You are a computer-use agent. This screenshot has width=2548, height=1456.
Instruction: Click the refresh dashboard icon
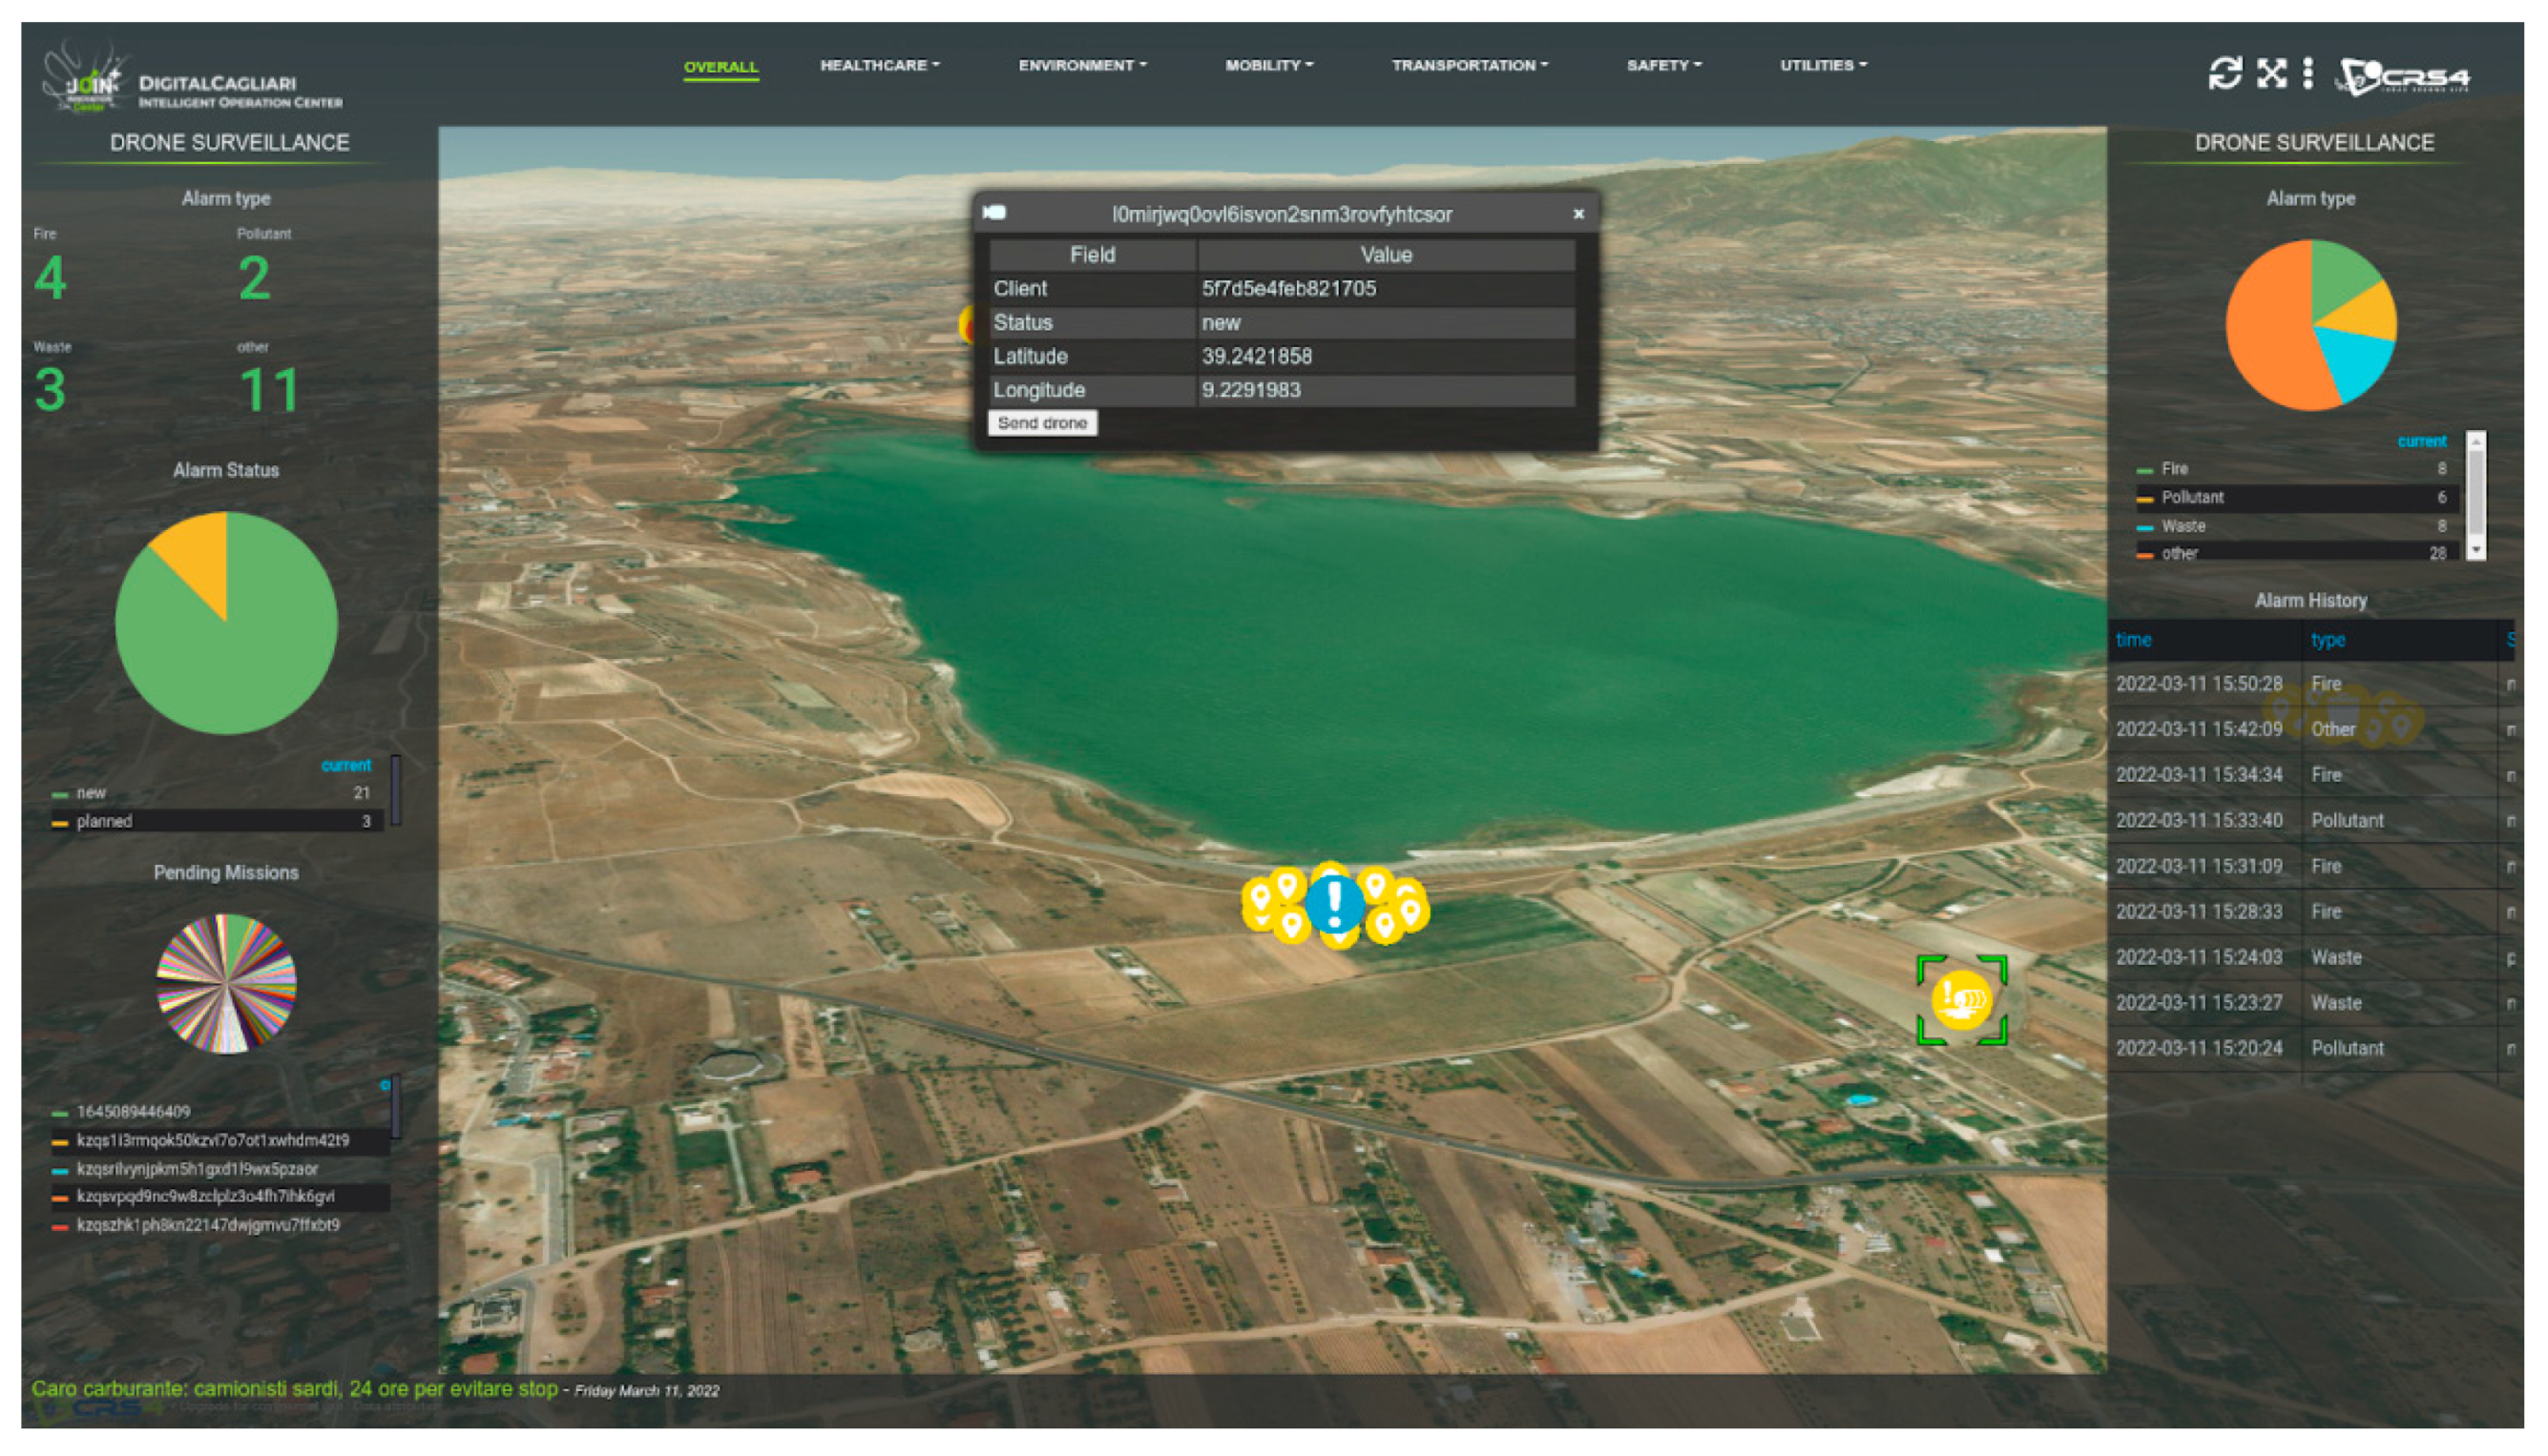pyautogui.click(x=2224, y=73)
